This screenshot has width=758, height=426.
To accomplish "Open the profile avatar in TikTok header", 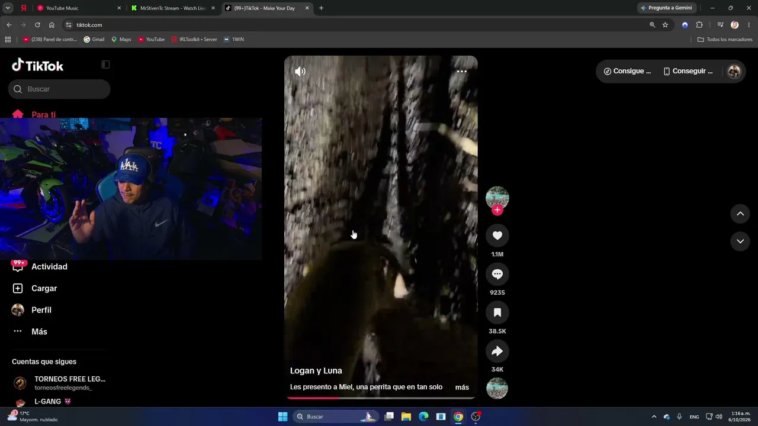I will (734, 71).
